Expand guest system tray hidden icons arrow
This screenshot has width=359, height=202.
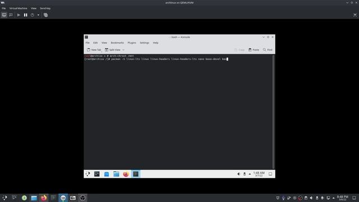point(250,174)
